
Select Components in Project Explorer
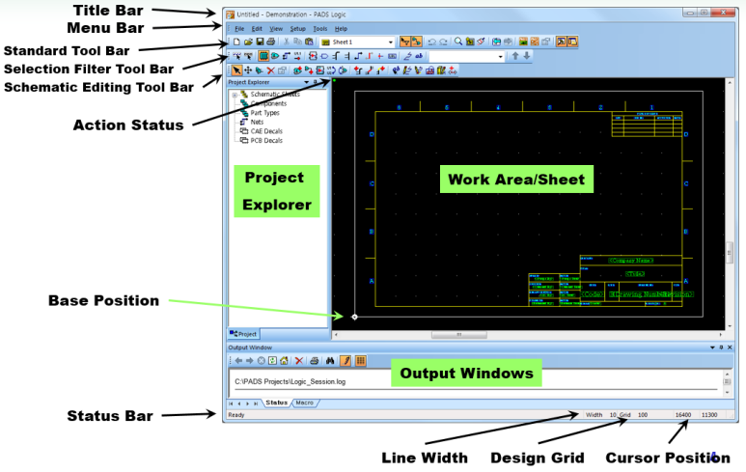(x=268, y=103)
